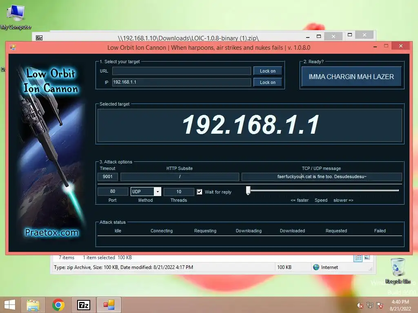Maximize the 7-Zip zip archive window

click(318, 36)
